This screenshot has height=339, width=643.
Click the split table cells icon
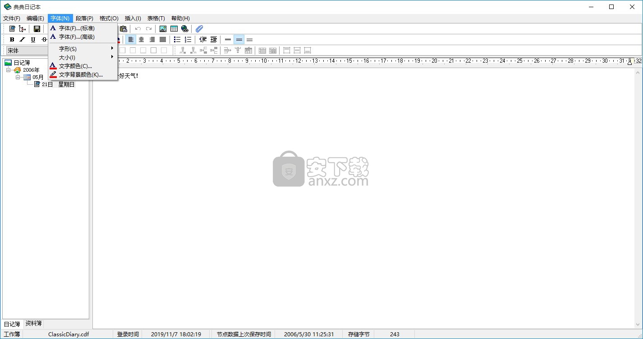[273, 50]
